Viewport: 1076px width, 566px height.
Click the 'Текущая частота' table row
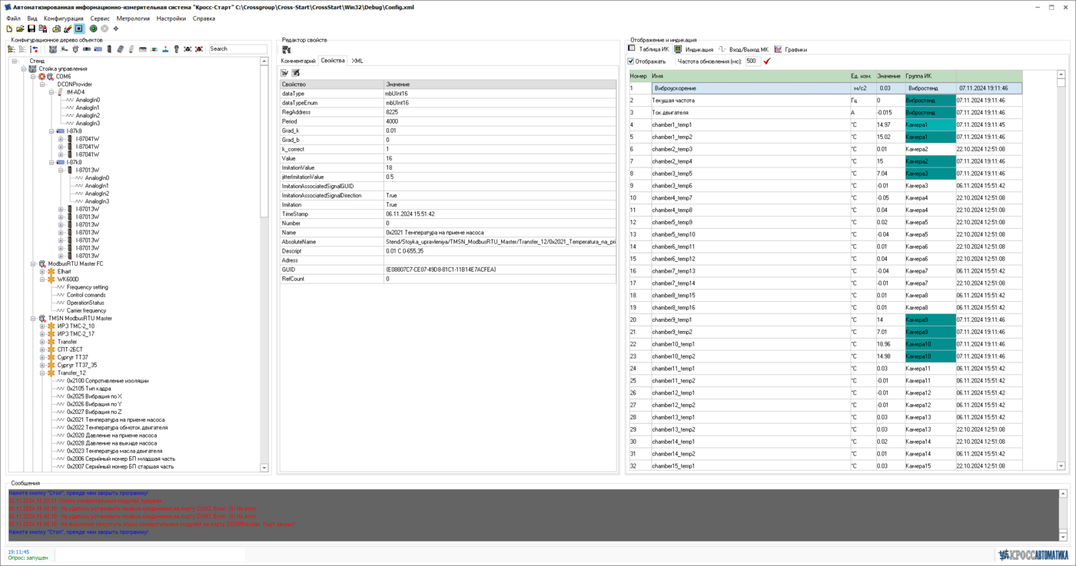825,101
